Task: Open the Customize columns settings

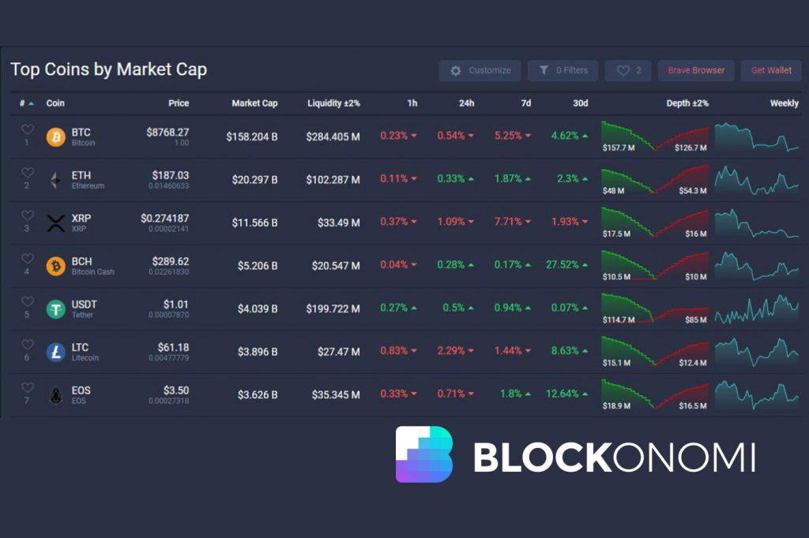Action: click(480, 71)
